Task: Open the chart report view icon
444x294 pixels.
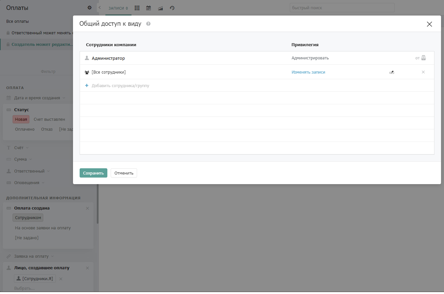Action: pos(161,8)
